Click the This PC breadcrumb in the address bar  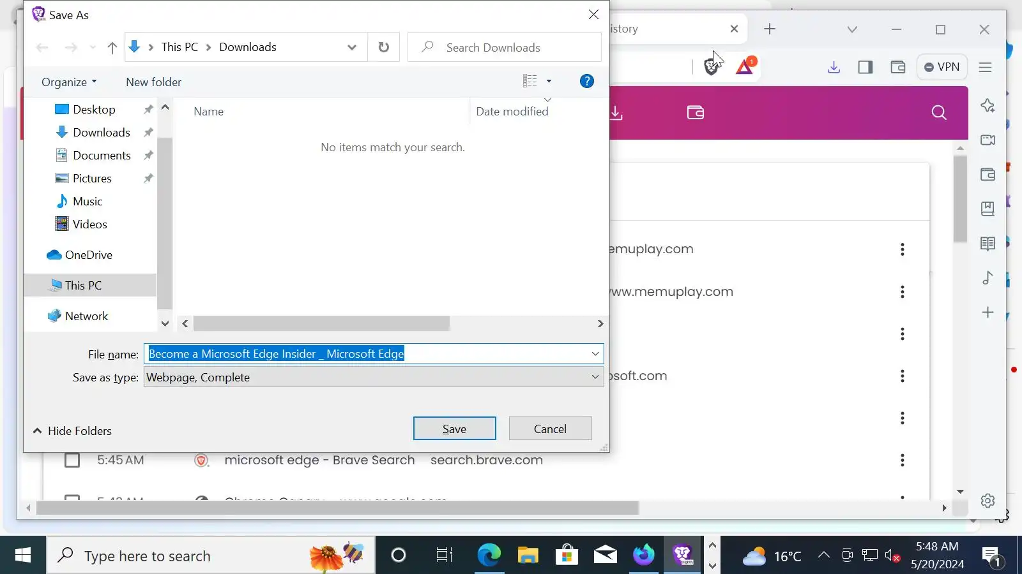tap(179, 47)
